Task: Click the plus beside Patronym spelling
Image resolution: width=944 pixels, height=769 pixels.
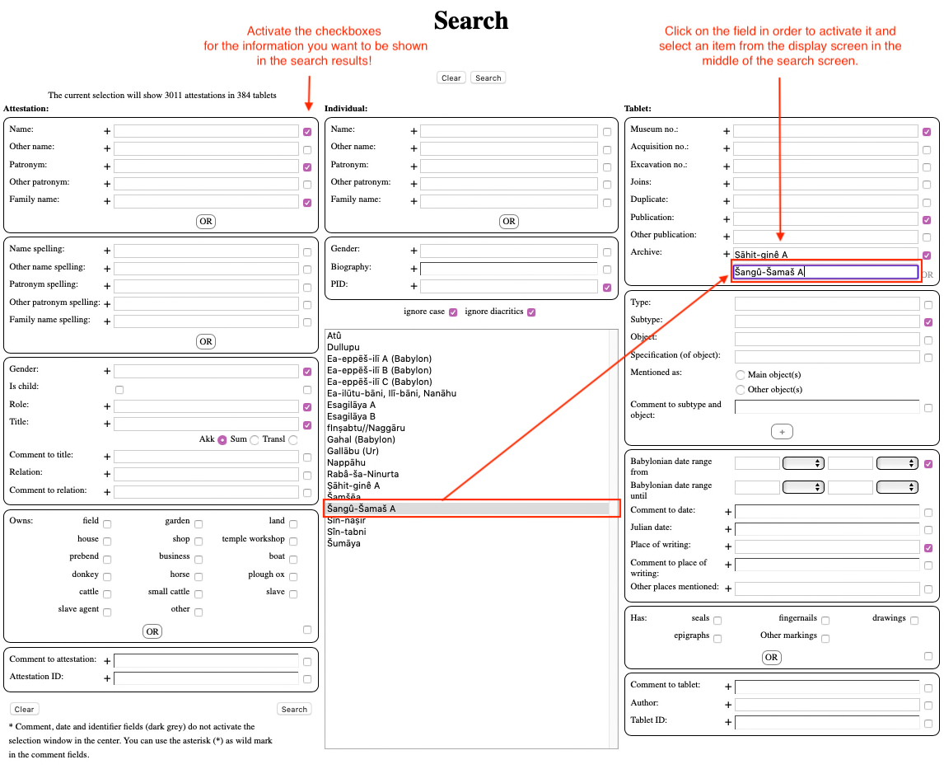Action: [107, 286]
